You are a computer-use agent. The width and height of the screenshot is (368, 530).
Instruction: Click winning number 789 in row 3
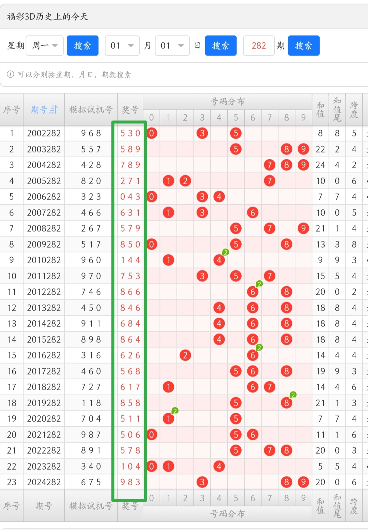point(130,165)
